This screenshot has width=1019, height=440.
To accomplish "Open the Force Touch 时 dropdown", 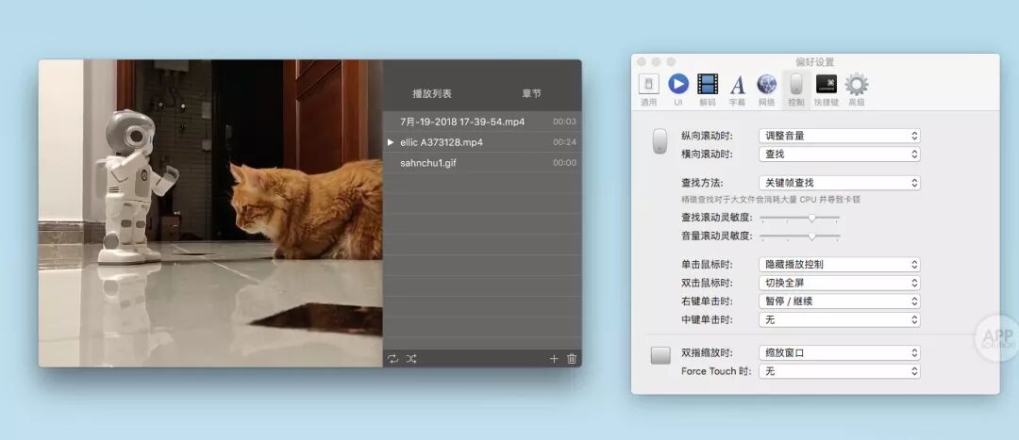I will click(x=839, y=371).
